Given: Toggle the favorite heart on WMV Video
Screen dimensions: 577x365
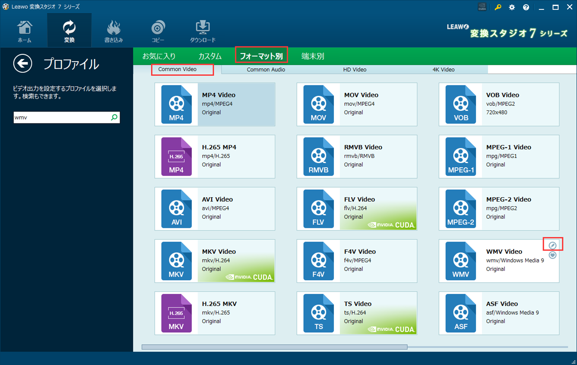Looking at the screenshot, I should coord(552,255).
